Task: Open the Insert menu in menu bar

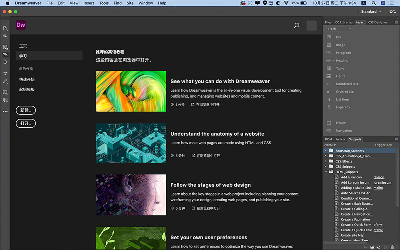Action: pos(89,3)
